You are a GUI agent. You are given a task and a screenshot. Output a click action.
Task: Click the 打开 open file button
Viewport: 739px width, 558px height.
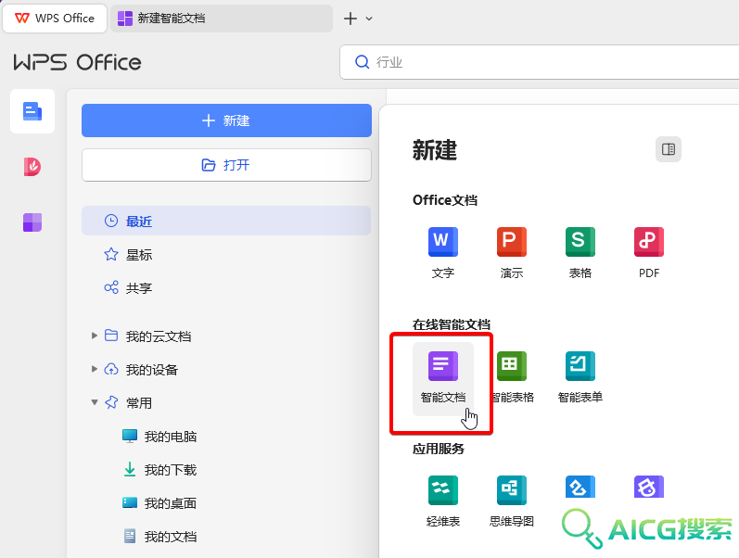point(226,165)
